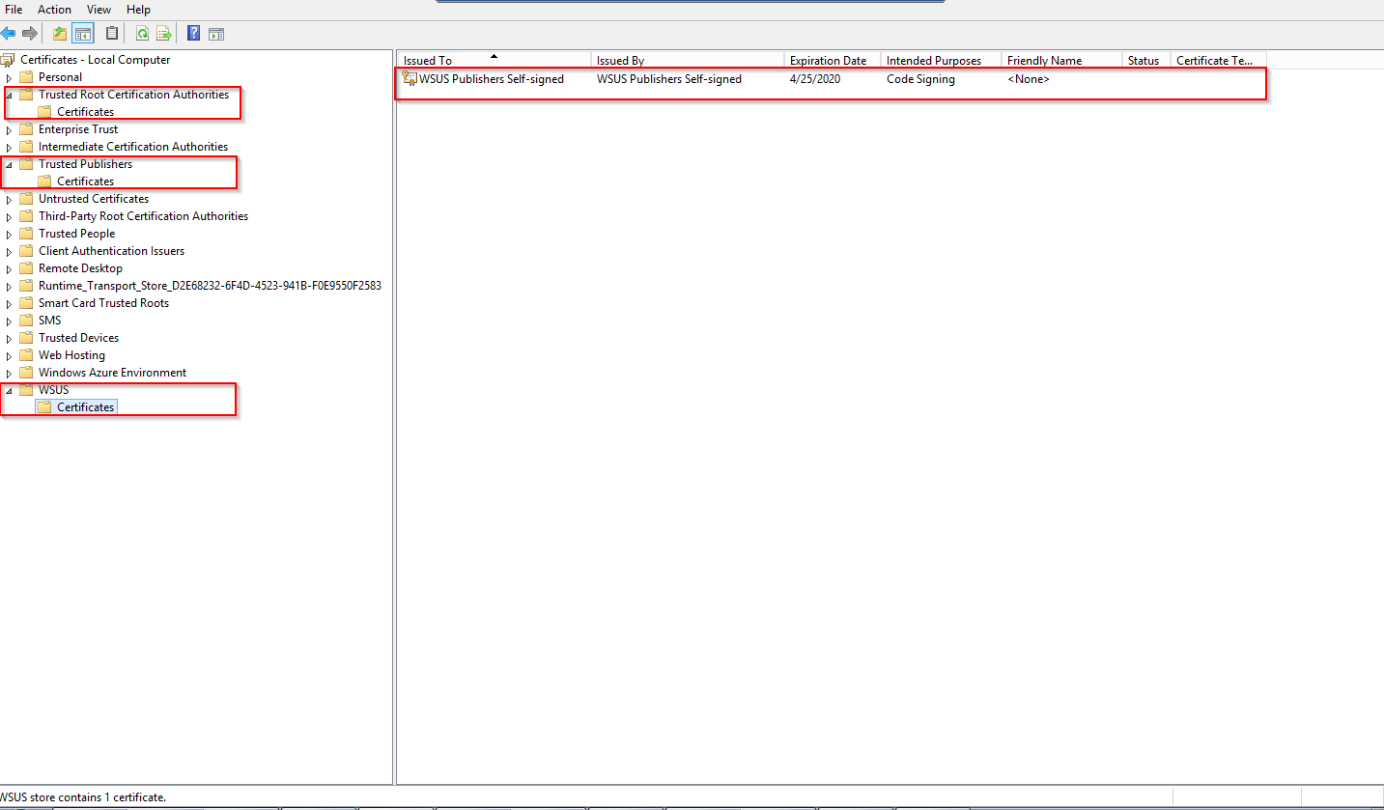Click the Back arrow in the toolbar
This screenshot has height=810, width=1384.
pos(9,34)
